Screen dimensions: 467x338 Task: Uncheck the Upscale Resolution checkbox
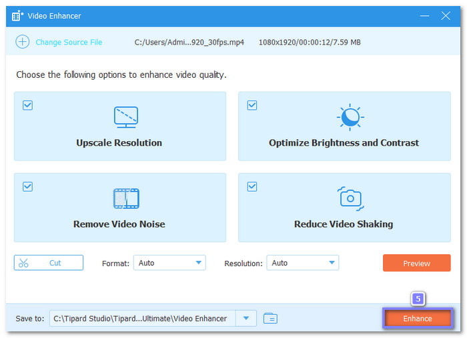[x=28, y=105]
